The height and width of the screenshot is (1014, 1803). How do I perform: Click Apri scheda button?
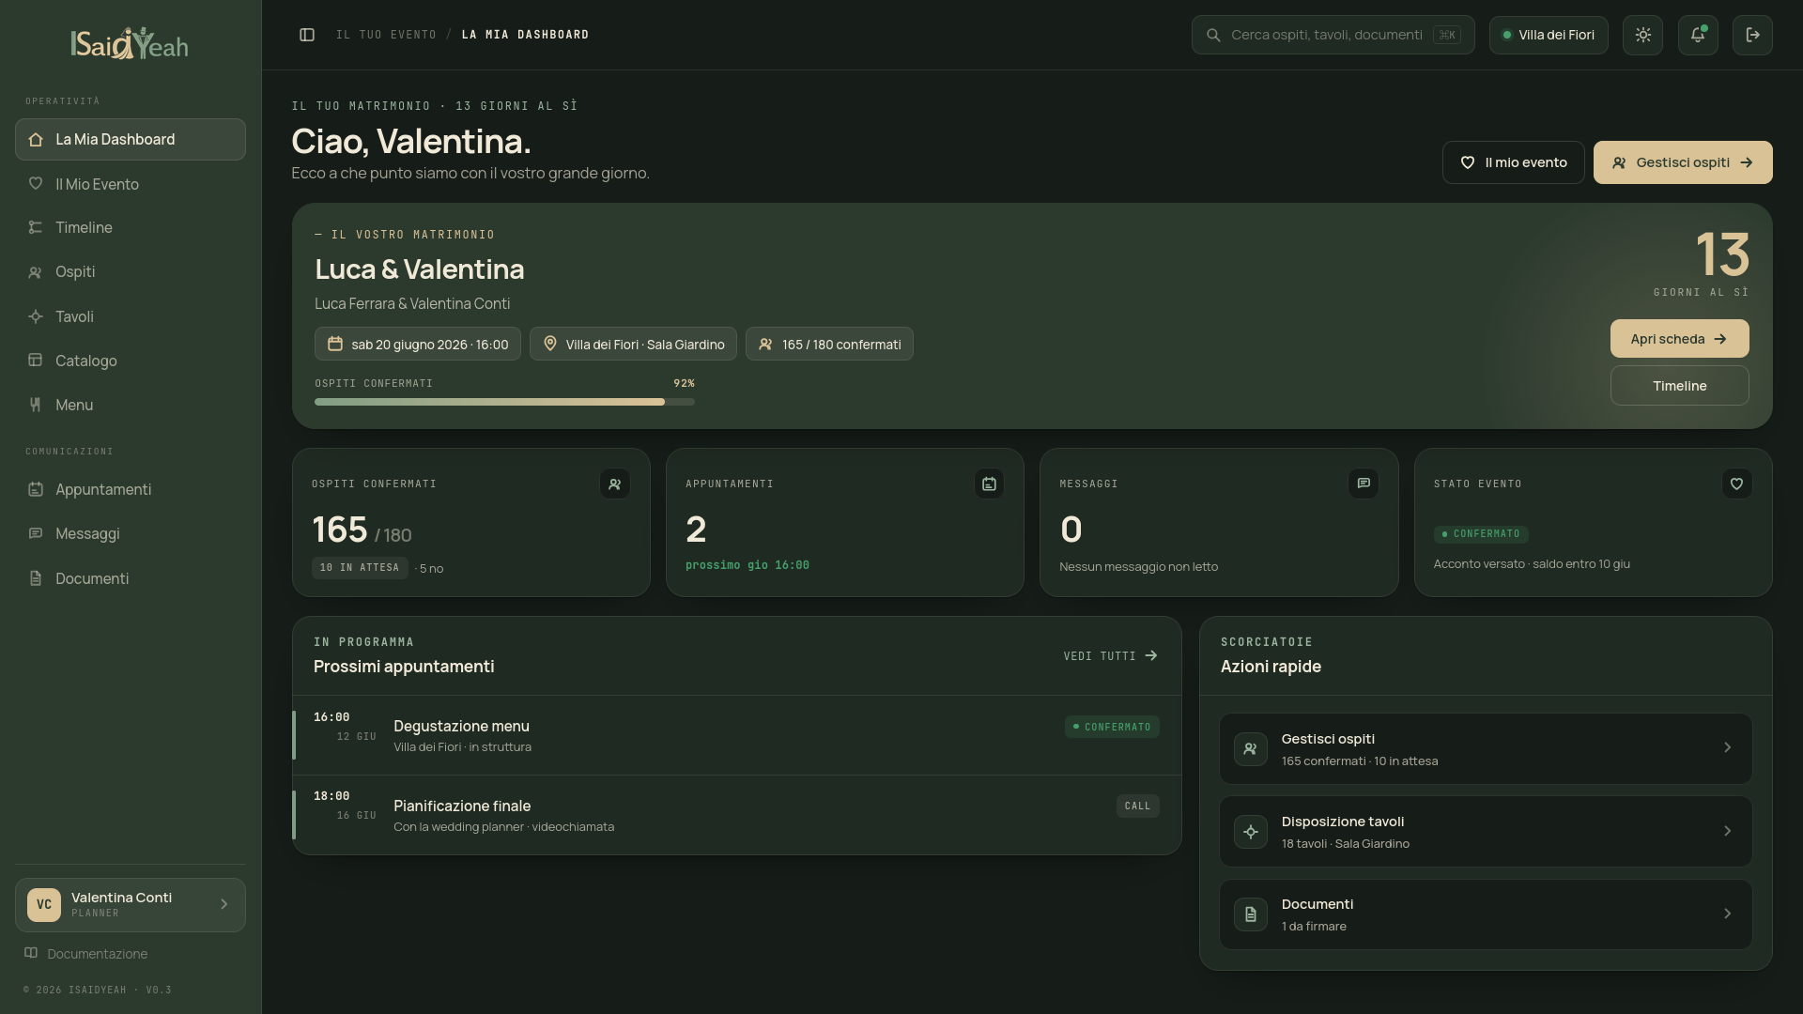click(1679, 339)
